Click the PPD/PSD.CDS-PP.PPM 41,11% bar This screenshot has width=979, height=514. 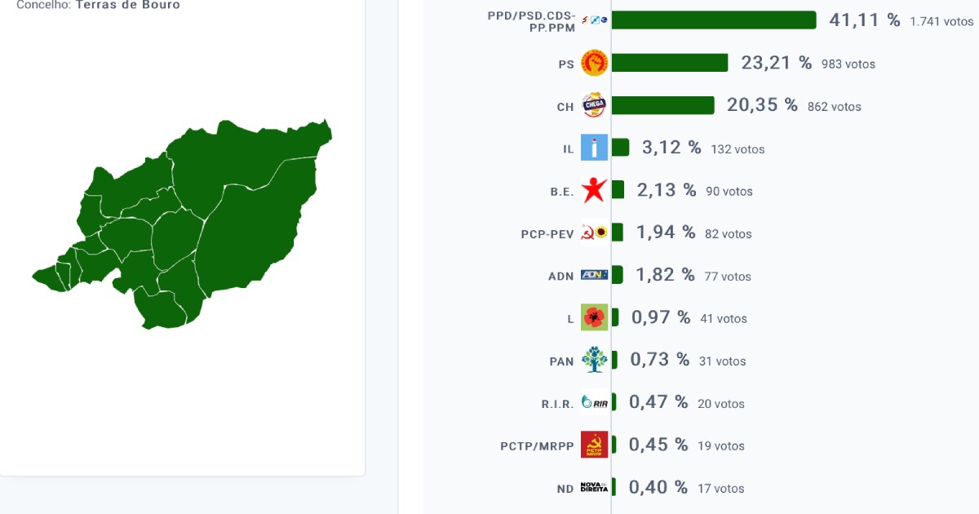point(714,20)
